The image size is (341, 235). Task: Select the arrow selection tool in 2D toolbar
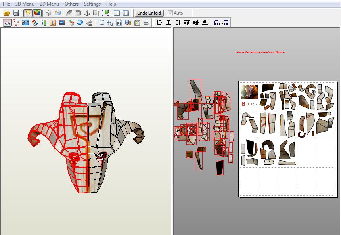click(7, 23)
